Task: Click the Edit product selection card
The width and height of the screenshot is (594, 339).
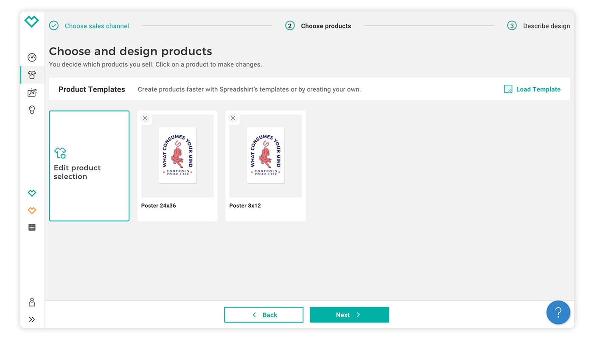Action: click(89, 166)
